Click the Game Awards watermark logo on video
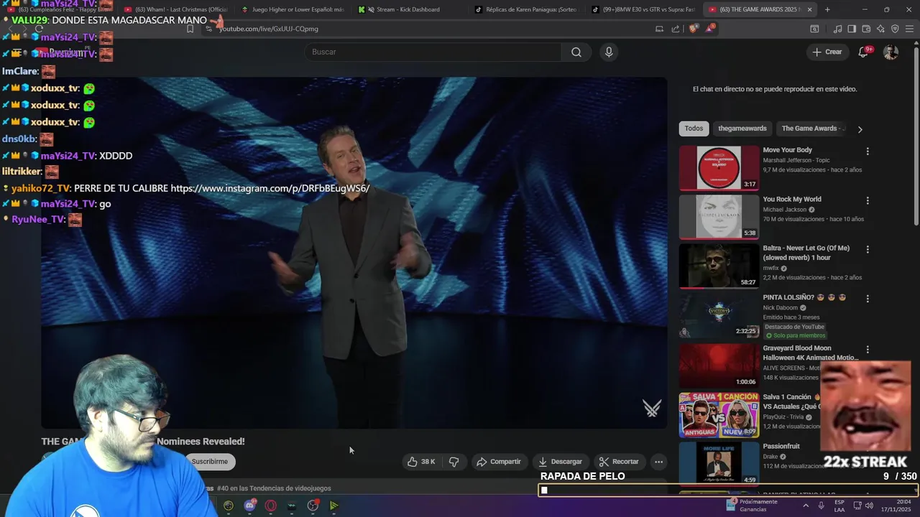920x517 pixels. [652, 409]
